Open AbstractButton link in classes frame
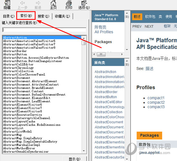Screen dimensions: 177x161 point(106,97)
